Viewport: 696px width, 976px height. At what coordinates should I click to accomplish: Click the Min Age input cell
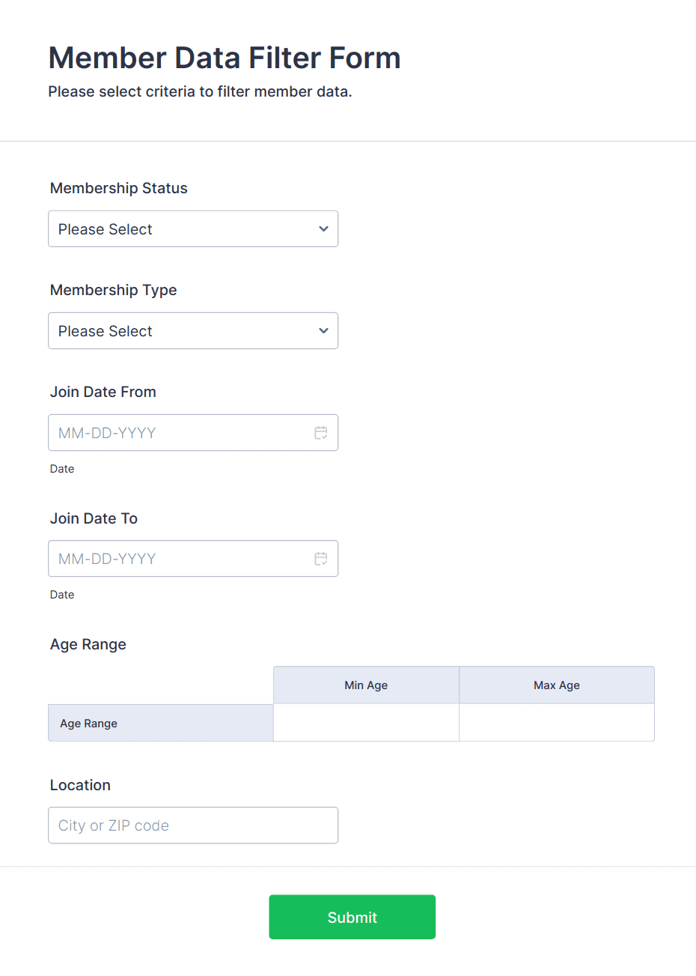[366, 722]
